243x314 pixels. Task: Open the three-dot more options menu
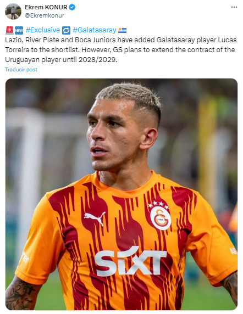point(234,7)
